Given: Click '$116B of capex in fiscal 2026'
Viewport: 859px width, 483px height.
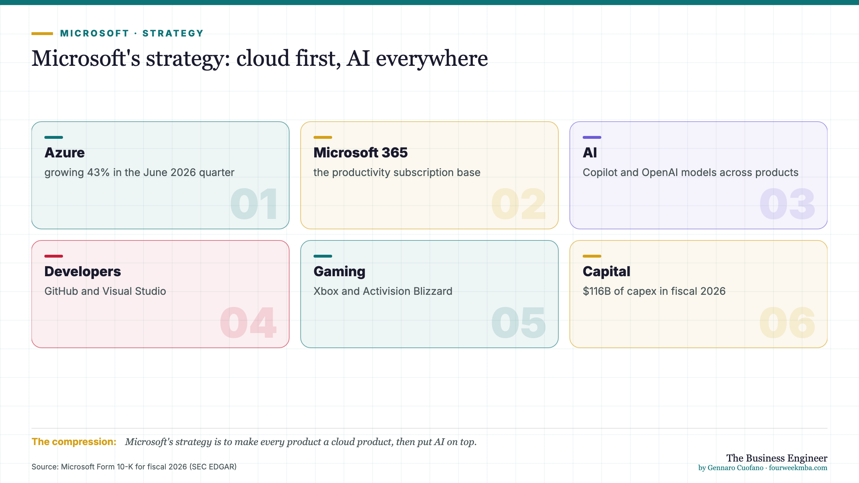Looking at the screenshot, I should click(x=654, y=291).
